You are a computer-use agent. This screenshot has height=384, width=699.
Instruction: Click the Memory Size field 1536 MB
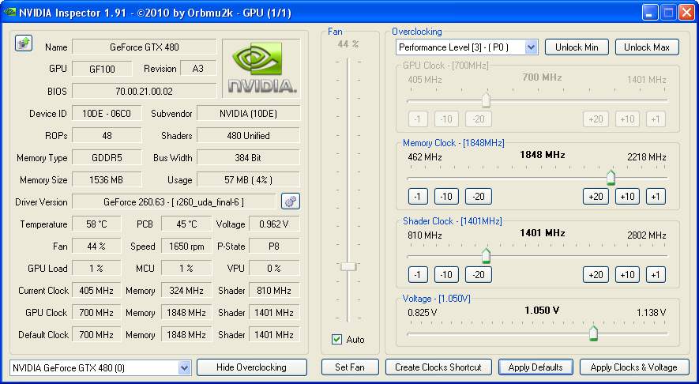click(107, 179)
